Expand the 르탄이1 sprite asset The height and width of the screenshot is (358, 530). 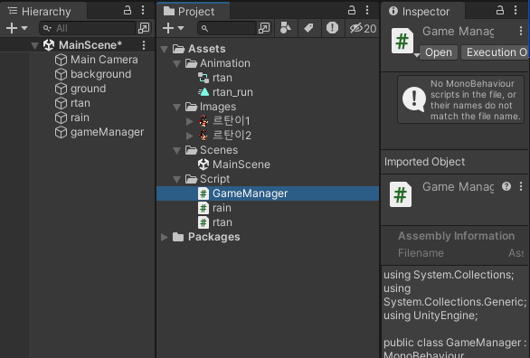click(x=190, y=121)
